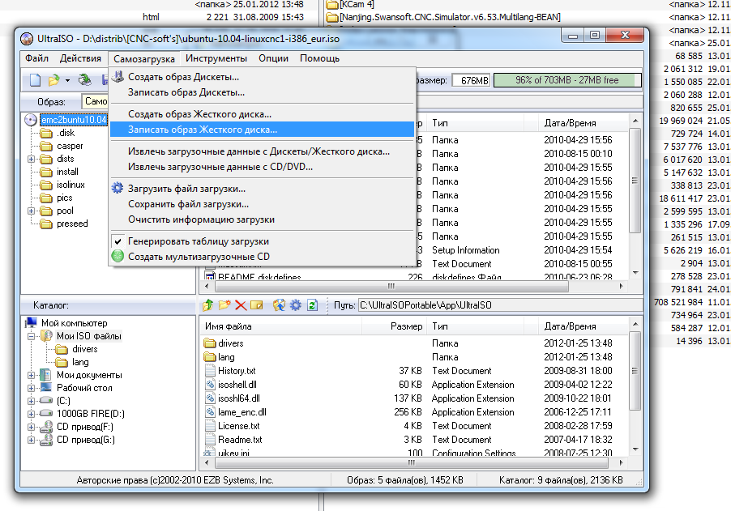
Task: Expand the CD привод(F:) node
Action: click(31, 427)
